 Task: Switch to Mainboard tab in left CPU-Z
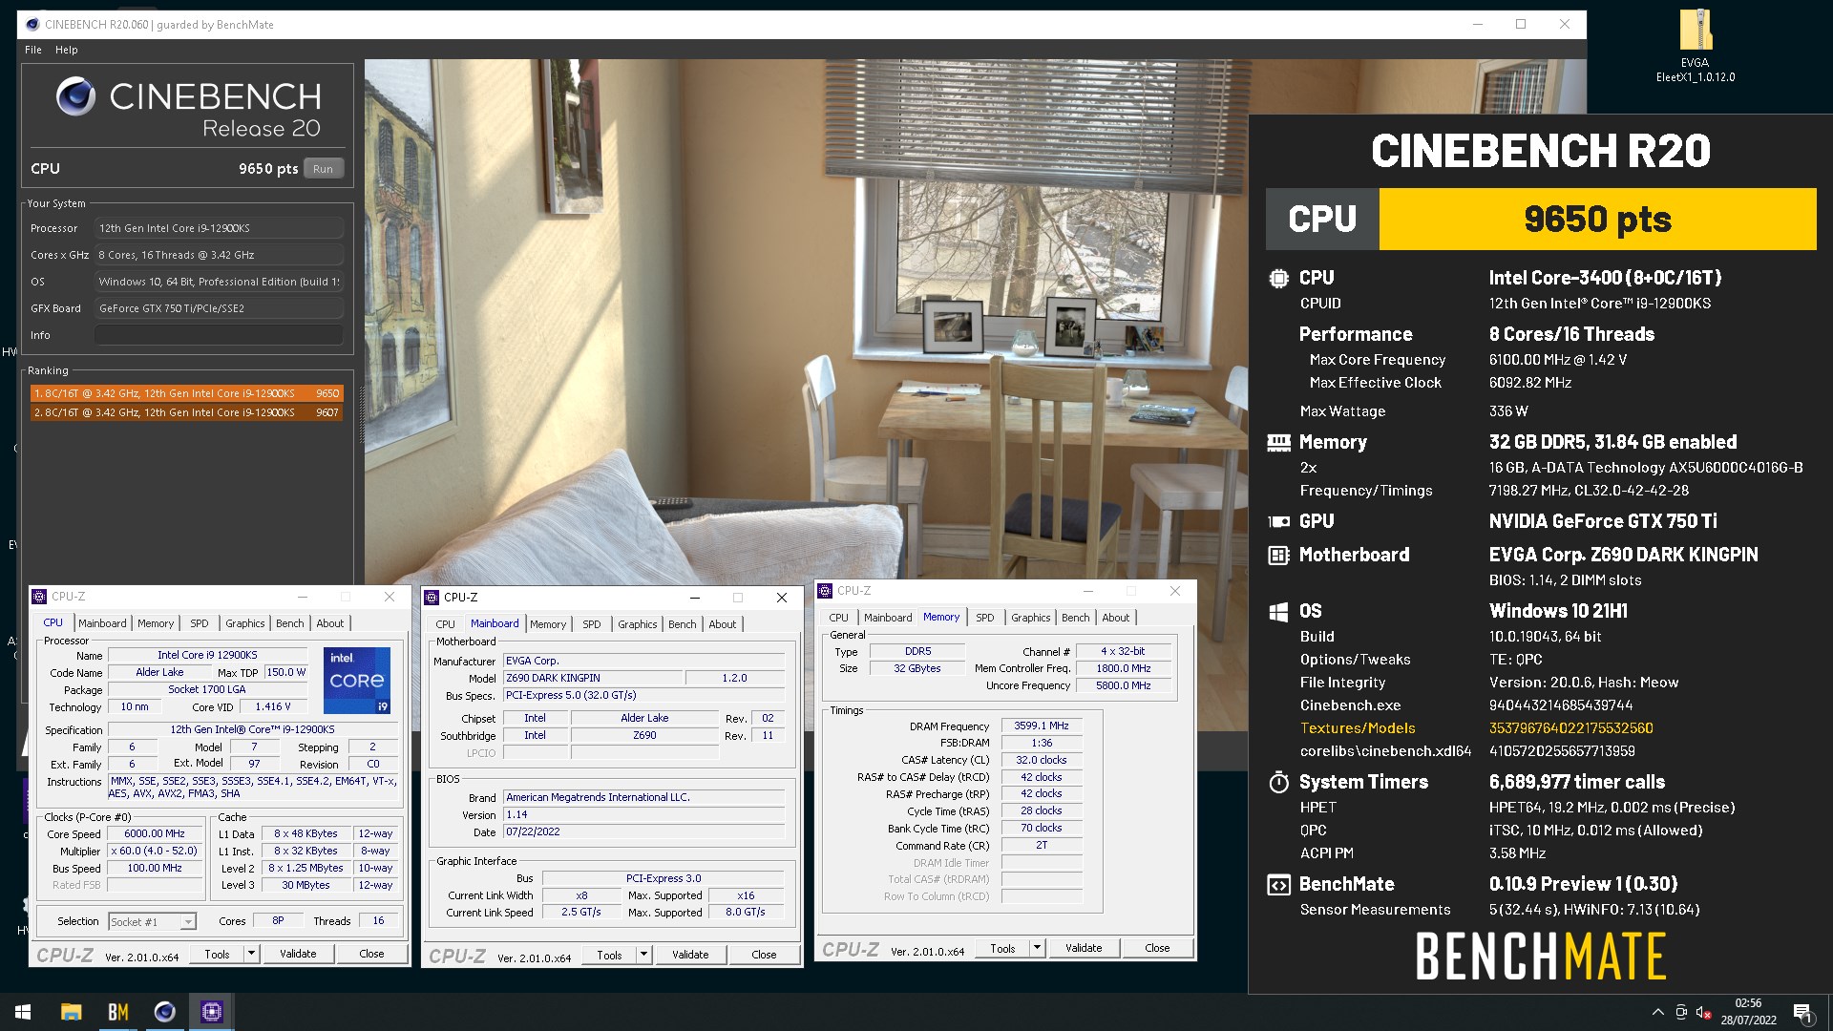[102, 623]
